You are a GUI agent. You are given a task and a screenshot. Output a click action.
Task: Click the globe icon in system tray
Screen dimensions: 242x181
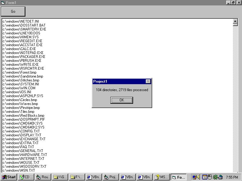point(220,177)
